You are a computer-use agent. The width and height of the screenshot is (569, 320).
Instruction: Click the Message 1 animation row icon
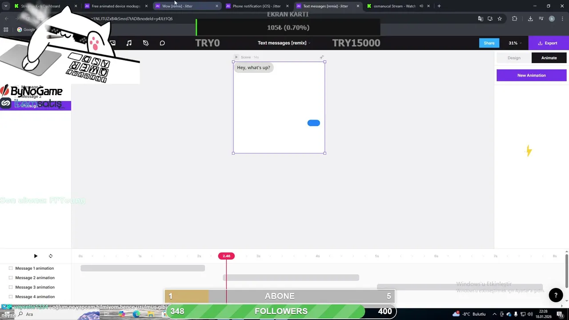[11, 268]
